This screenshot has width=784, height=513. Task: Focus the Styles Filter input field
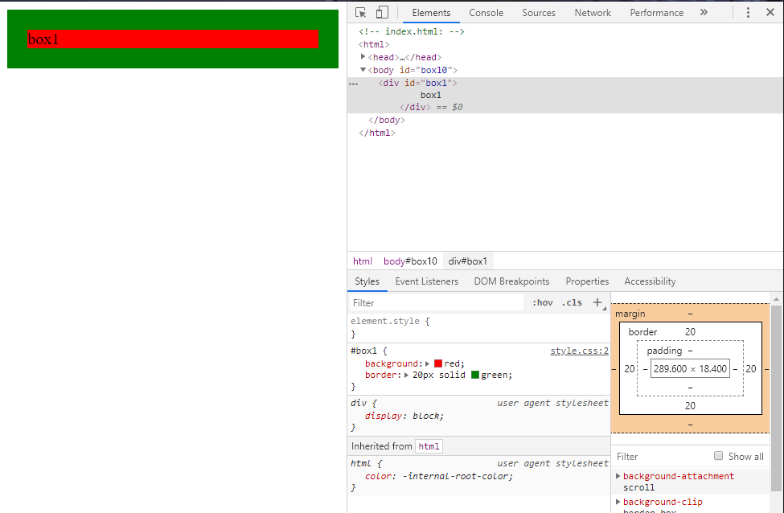[437, 303]
